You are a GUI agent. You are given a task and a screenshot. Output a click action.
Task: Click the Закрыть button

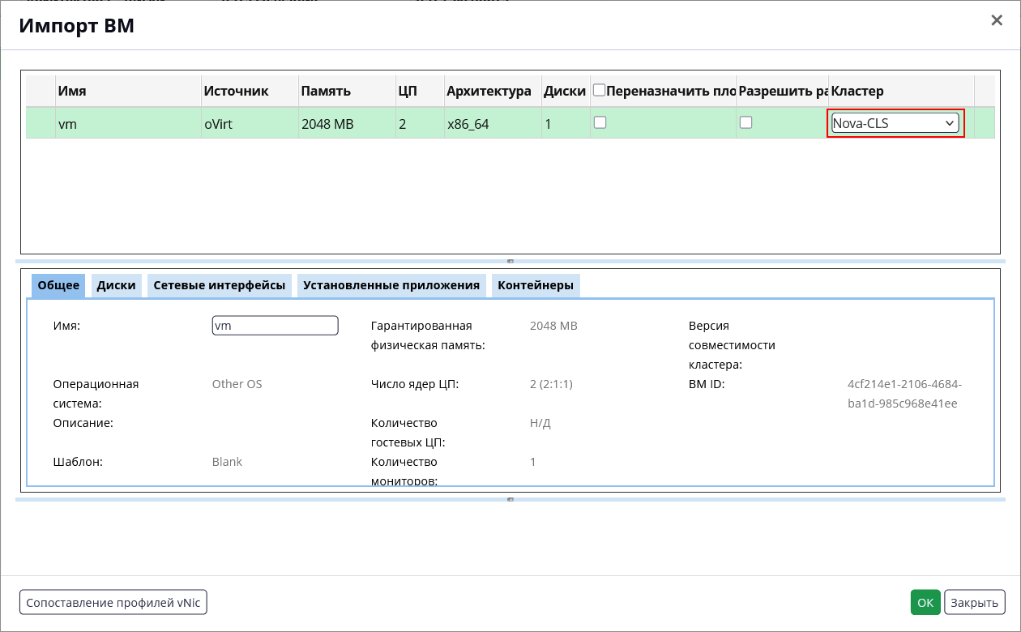point(975,603)
